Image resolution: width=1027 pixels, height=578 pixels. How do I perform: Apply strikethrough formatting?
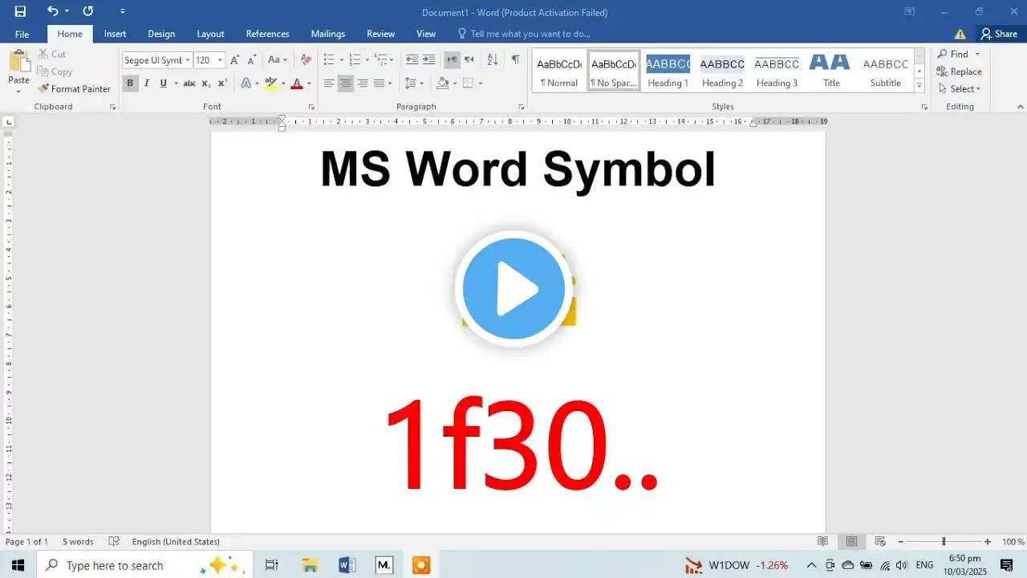(x=189, y=83)
